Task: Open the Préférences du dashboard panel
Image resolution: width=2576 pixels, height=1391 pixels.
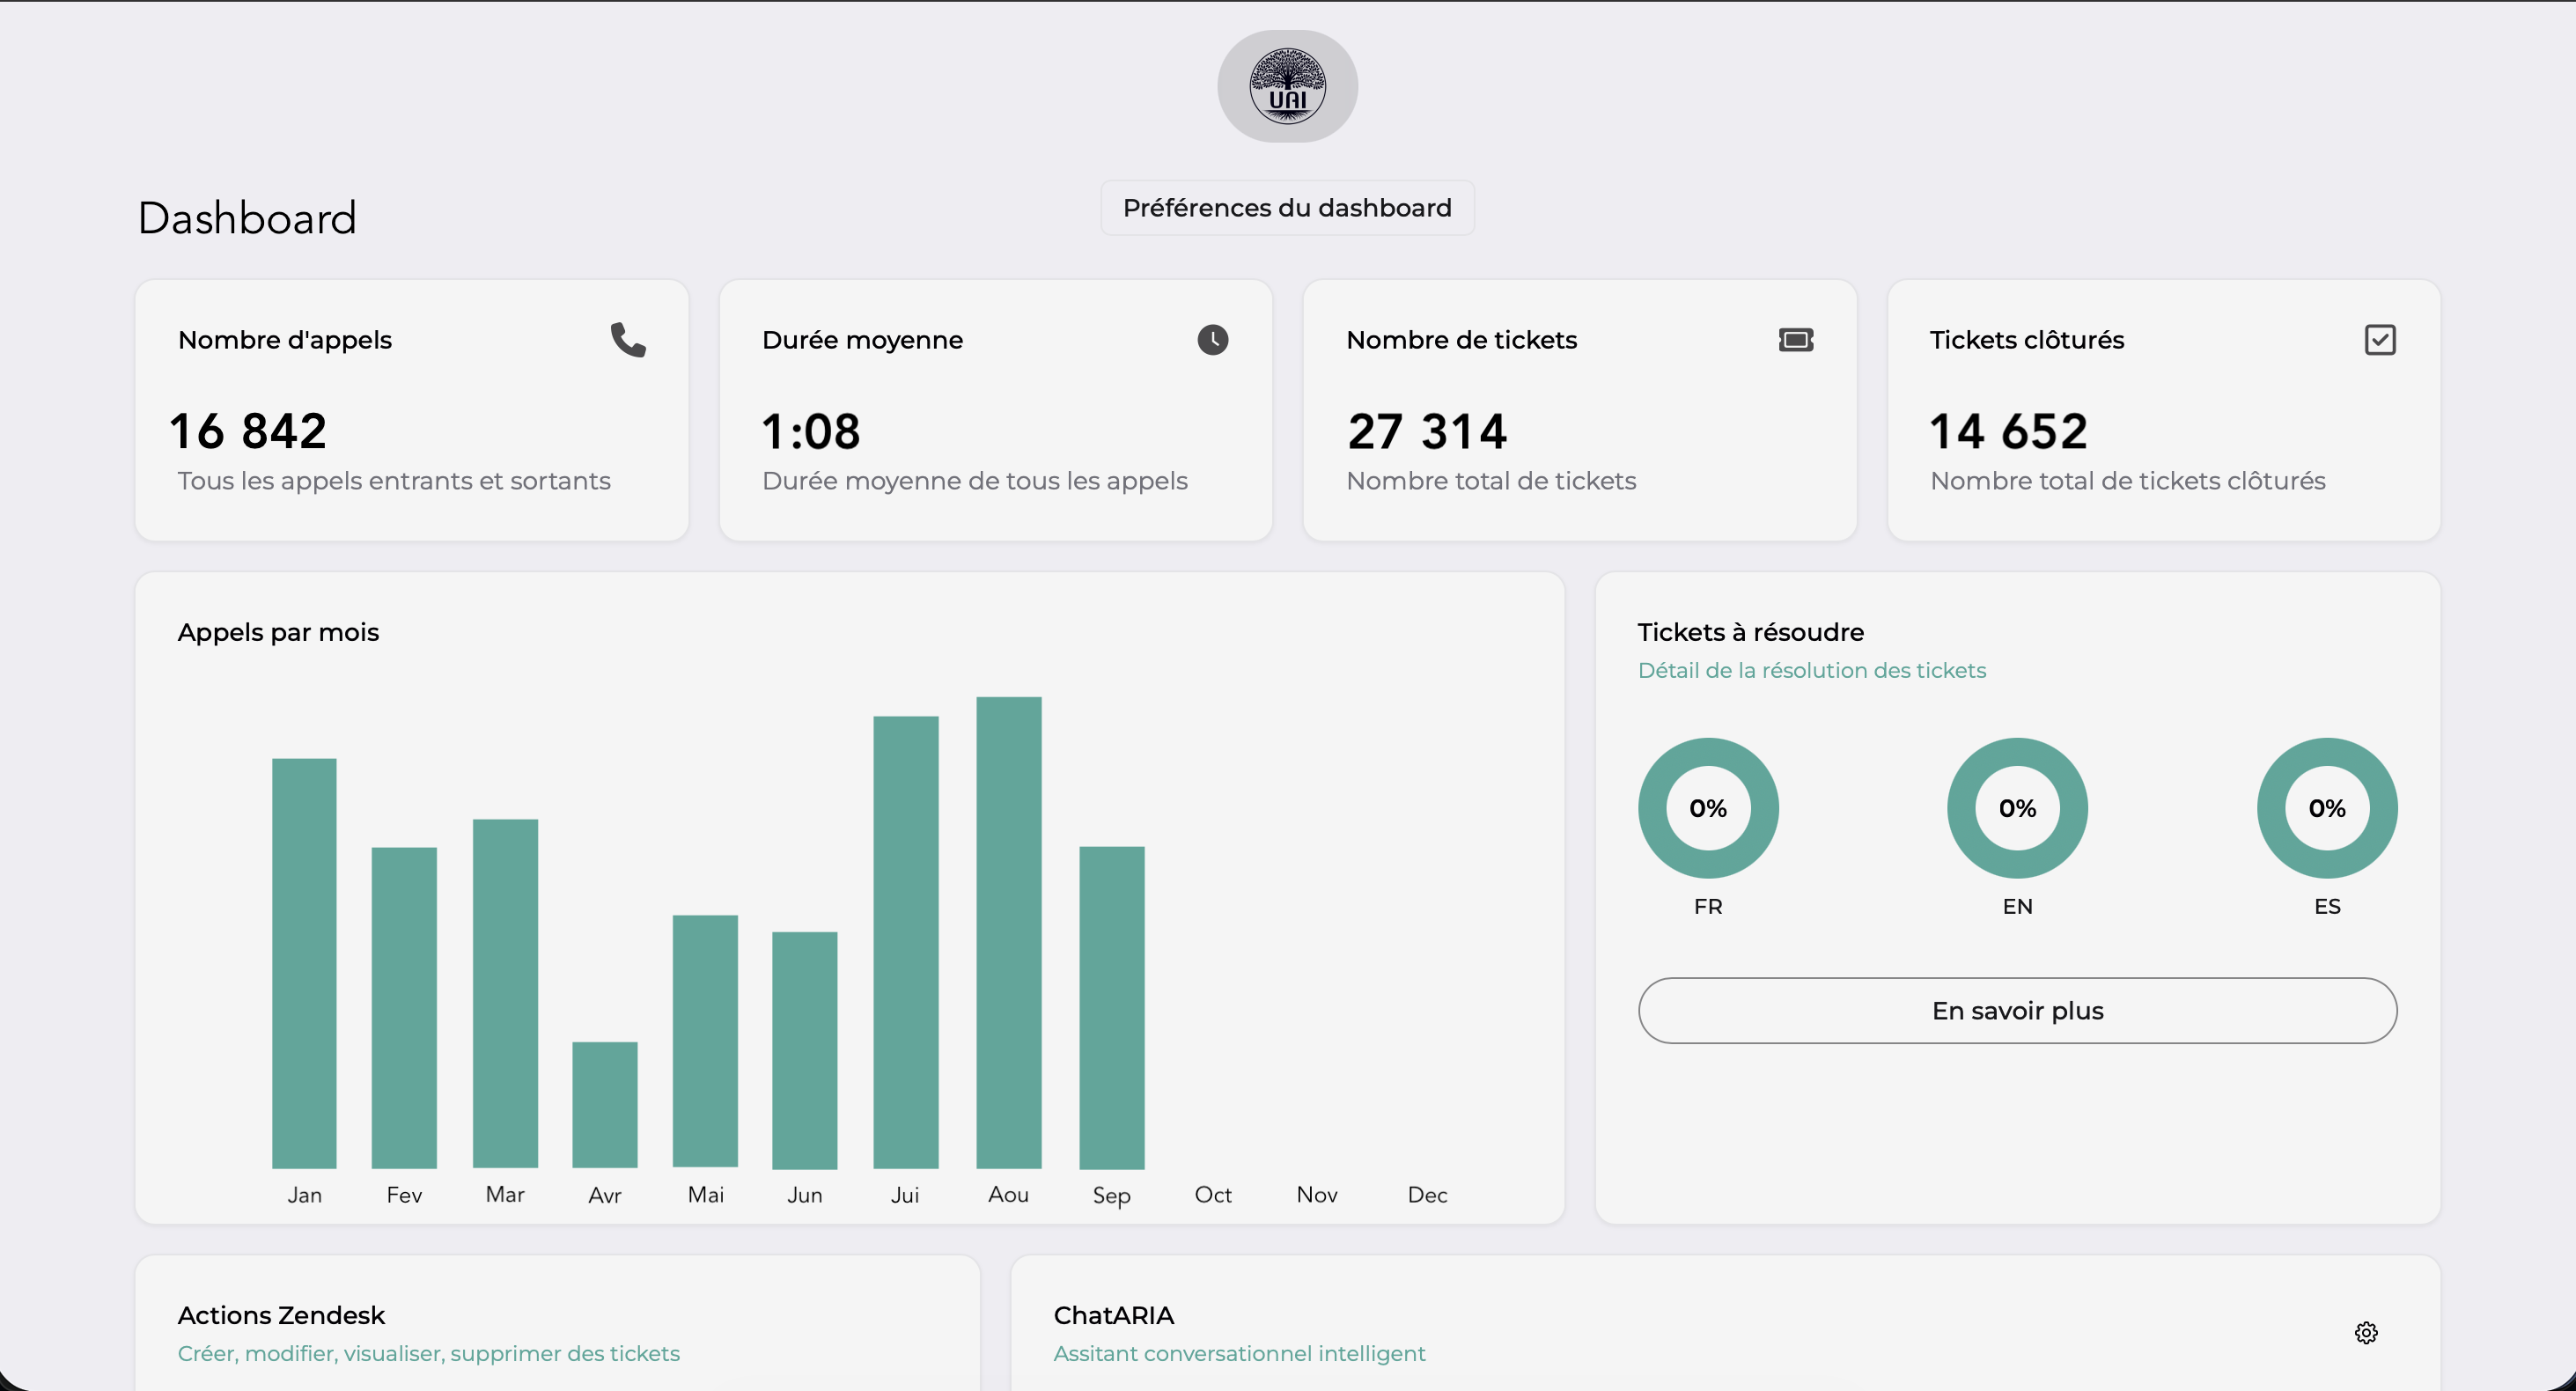Action: pos(1287,207)
